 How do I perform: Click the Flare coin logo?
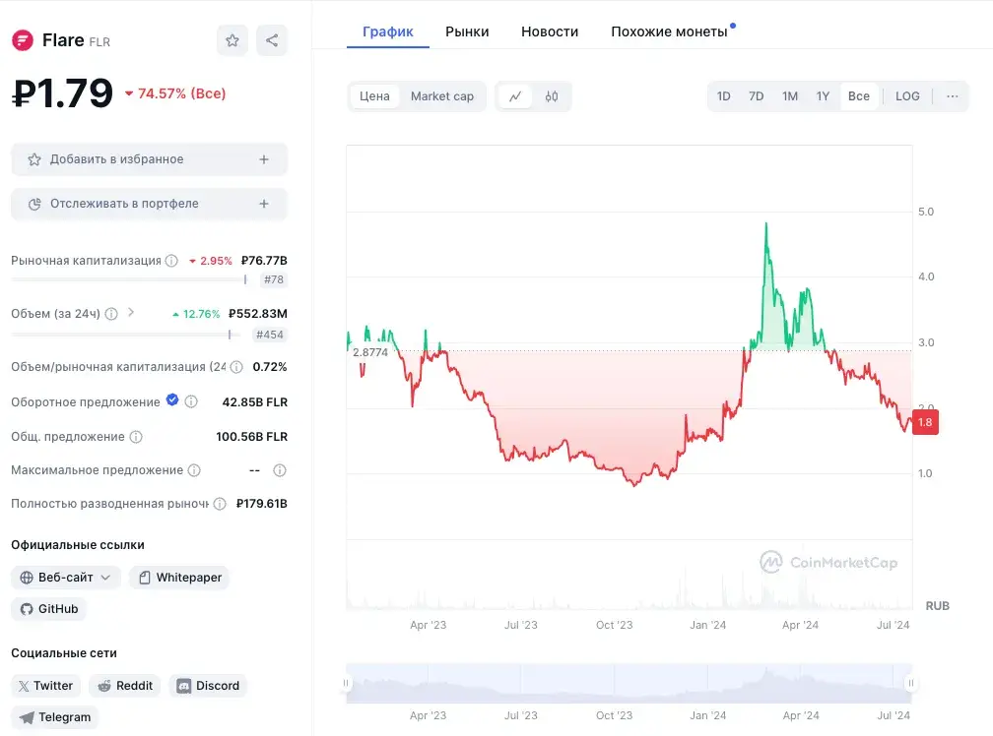point(23,40)
